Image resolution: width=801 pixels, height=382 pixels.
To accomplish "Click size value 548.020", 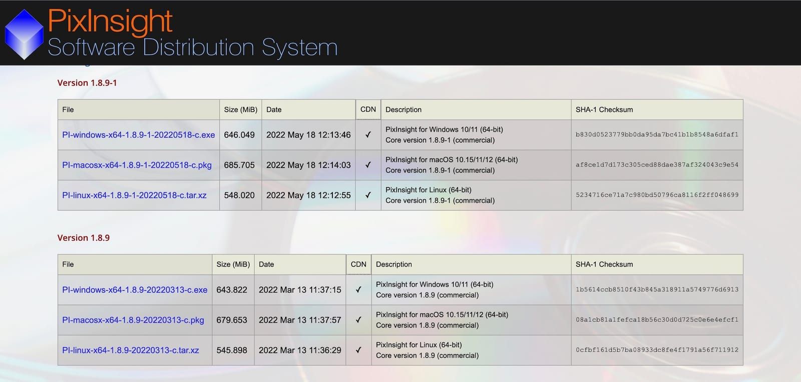I will (239, 195).
